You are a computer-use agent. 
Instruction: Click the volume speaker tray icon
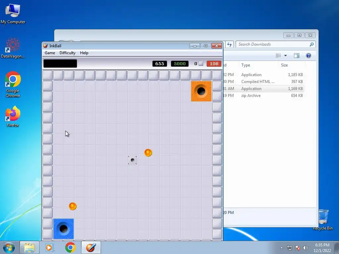point(305,248)
